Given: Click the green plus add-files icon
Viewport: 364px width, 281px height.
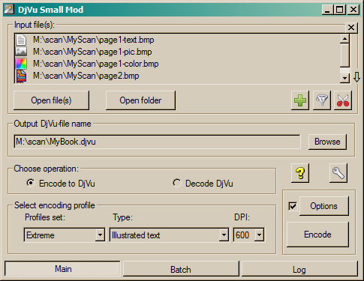Looking at the screenshot, I should pos(300,100).
